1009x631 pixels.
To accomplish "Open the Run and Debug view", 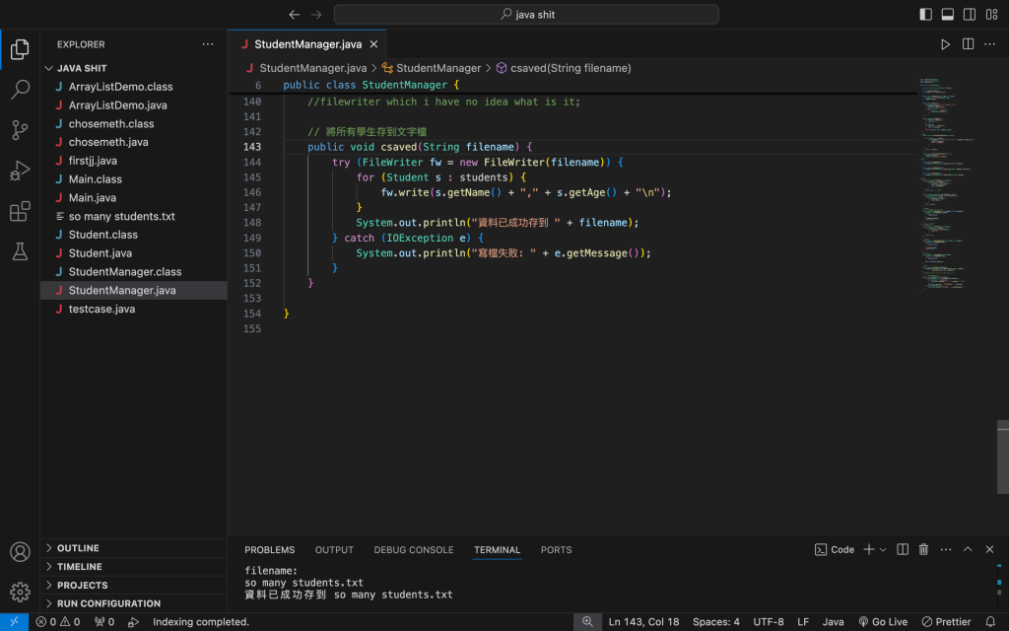I will point(20,171).
